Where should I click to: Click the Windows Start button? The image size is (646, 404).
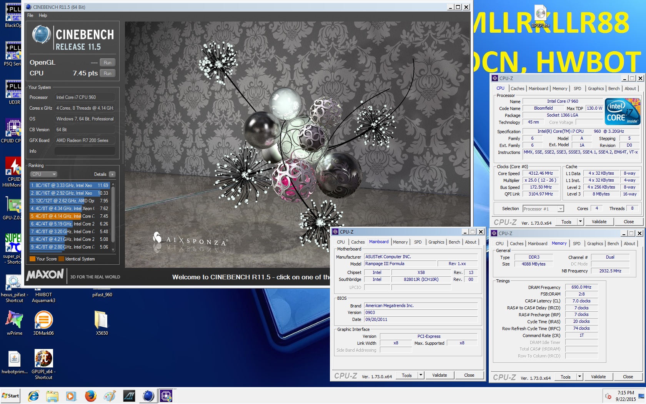click(10, 396)
